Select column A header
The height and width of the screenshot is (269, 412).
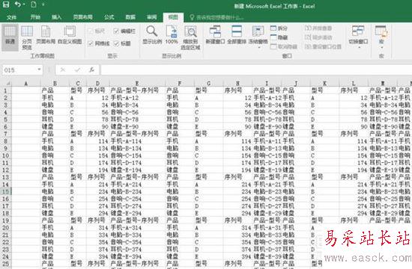[x=25, y=84]
